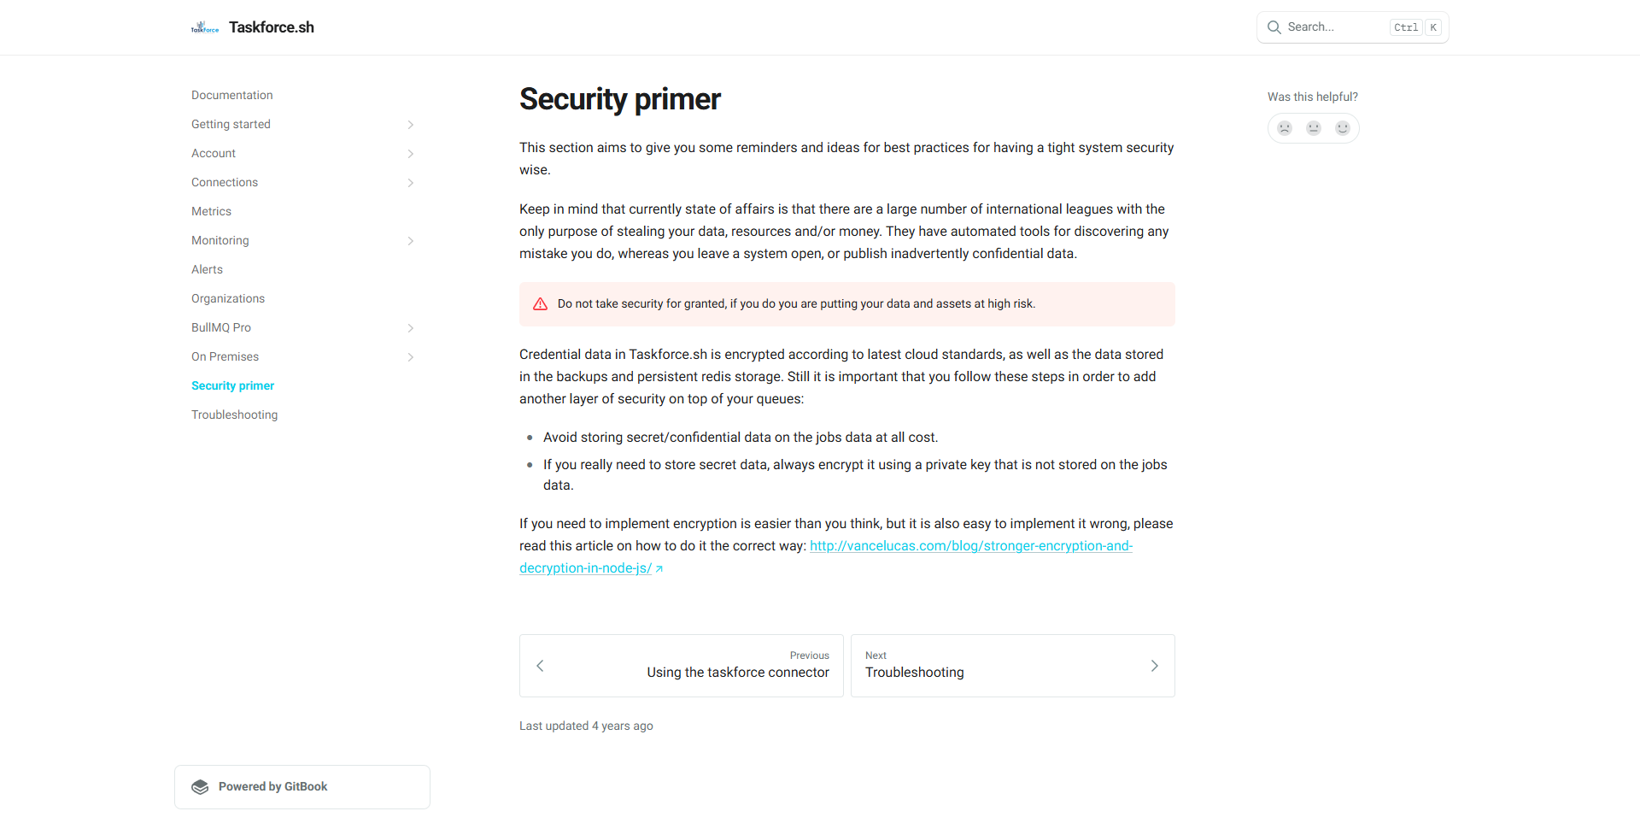
Task: Open the vancelucas.com encryption article link
Action: point(826,557)
